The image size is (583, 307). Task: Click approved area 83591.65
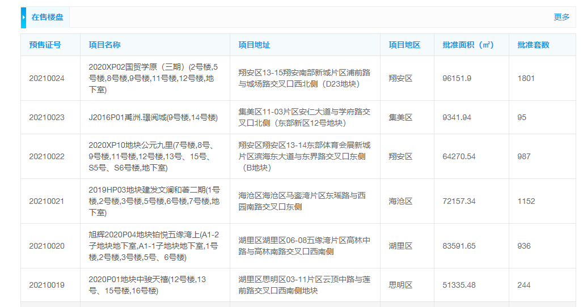459,246
